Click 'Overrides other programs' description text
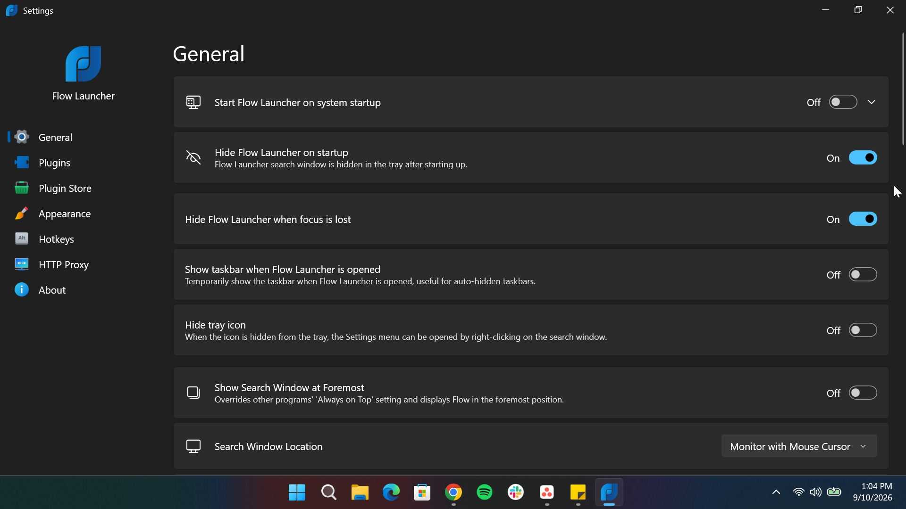The height and width of the screenshot is (509, 906). pos(389,400)
